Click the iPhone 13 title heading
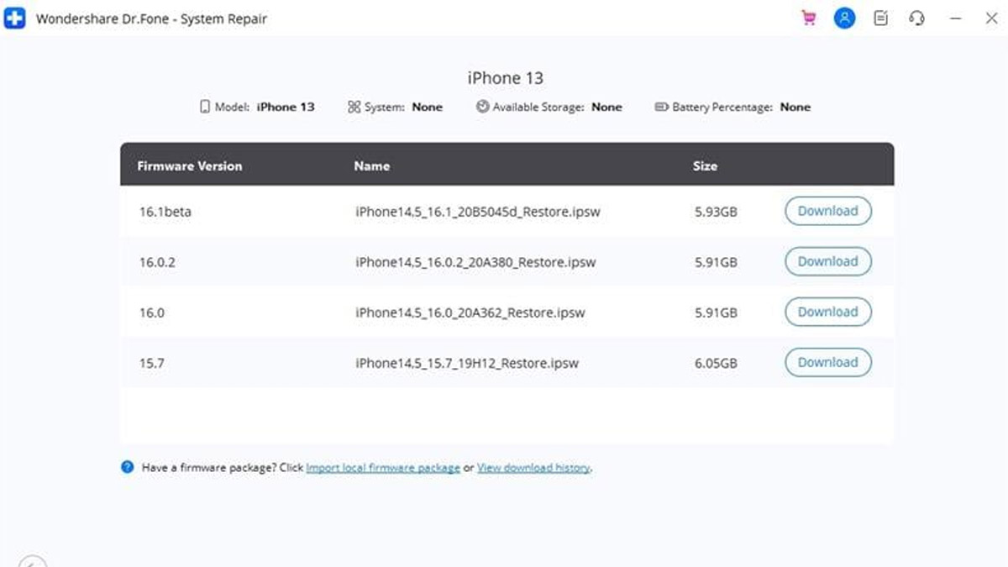This screenshot has height=567, width=1008. 505,77
